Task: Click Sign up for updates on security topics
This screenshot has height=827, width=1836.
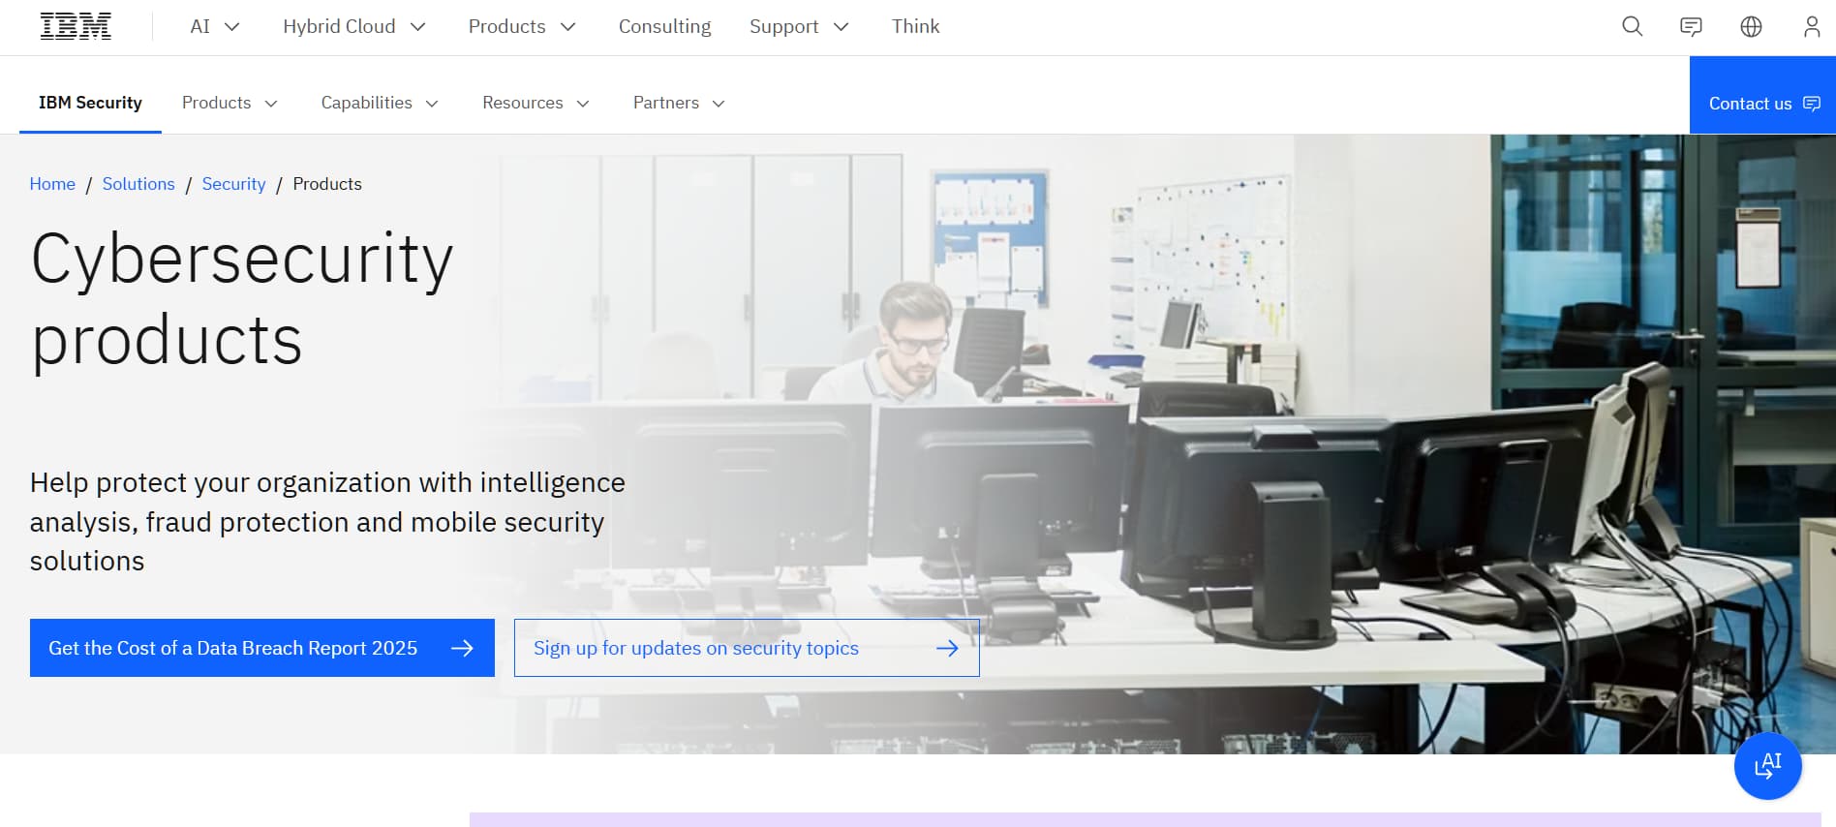Action: [x=747, y=648]
